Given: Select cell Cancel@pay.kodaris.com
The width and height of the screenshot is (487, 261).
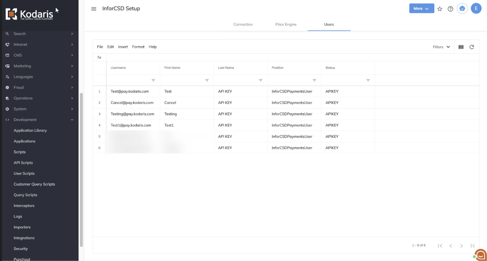Looking at the screenshot, I should (x=133, y=103).
